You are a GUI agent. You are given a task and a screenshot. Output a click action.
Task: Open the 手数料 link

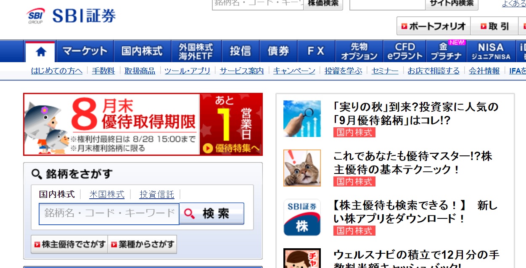pyautogui.click(x=103, y=71)
